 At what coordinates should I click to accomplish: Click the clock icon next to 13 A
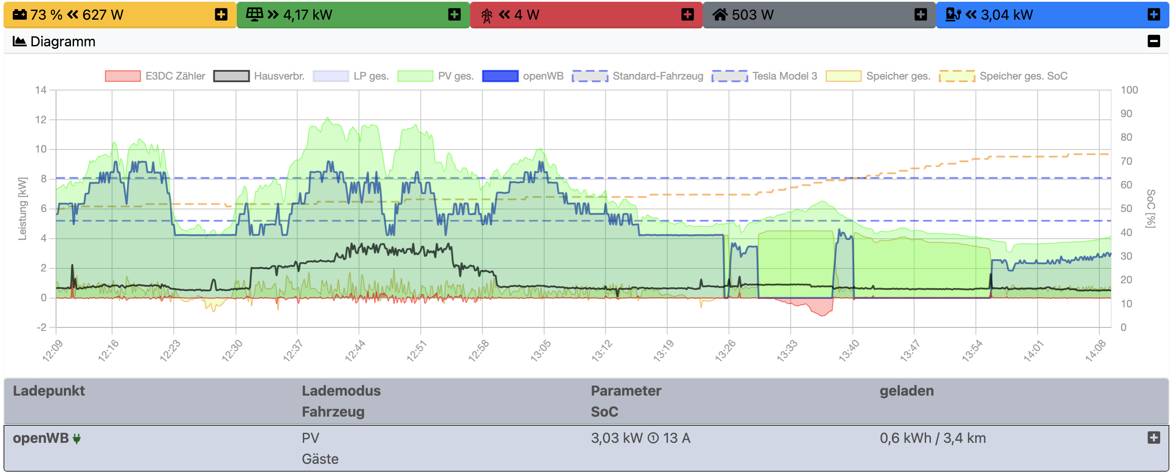(x=653, y=438)
